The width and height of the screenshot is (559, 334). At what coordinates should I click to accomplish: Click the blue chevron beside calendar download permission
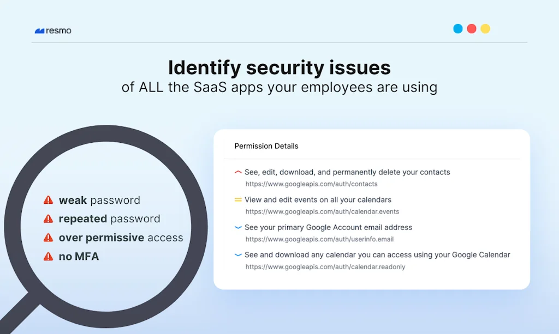(238, 255)
